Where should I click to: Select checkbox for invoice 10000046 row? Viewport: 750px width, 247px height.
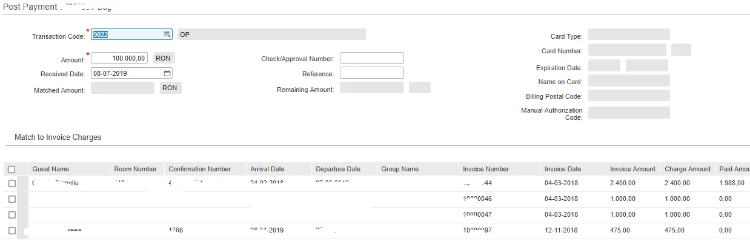coord(12,199)
